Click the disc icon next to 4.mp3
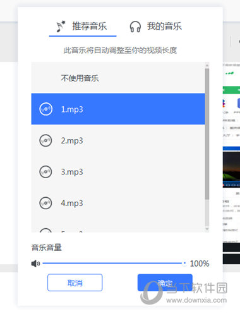This screenshot has height=316, width=240. (x=45, y=203)
